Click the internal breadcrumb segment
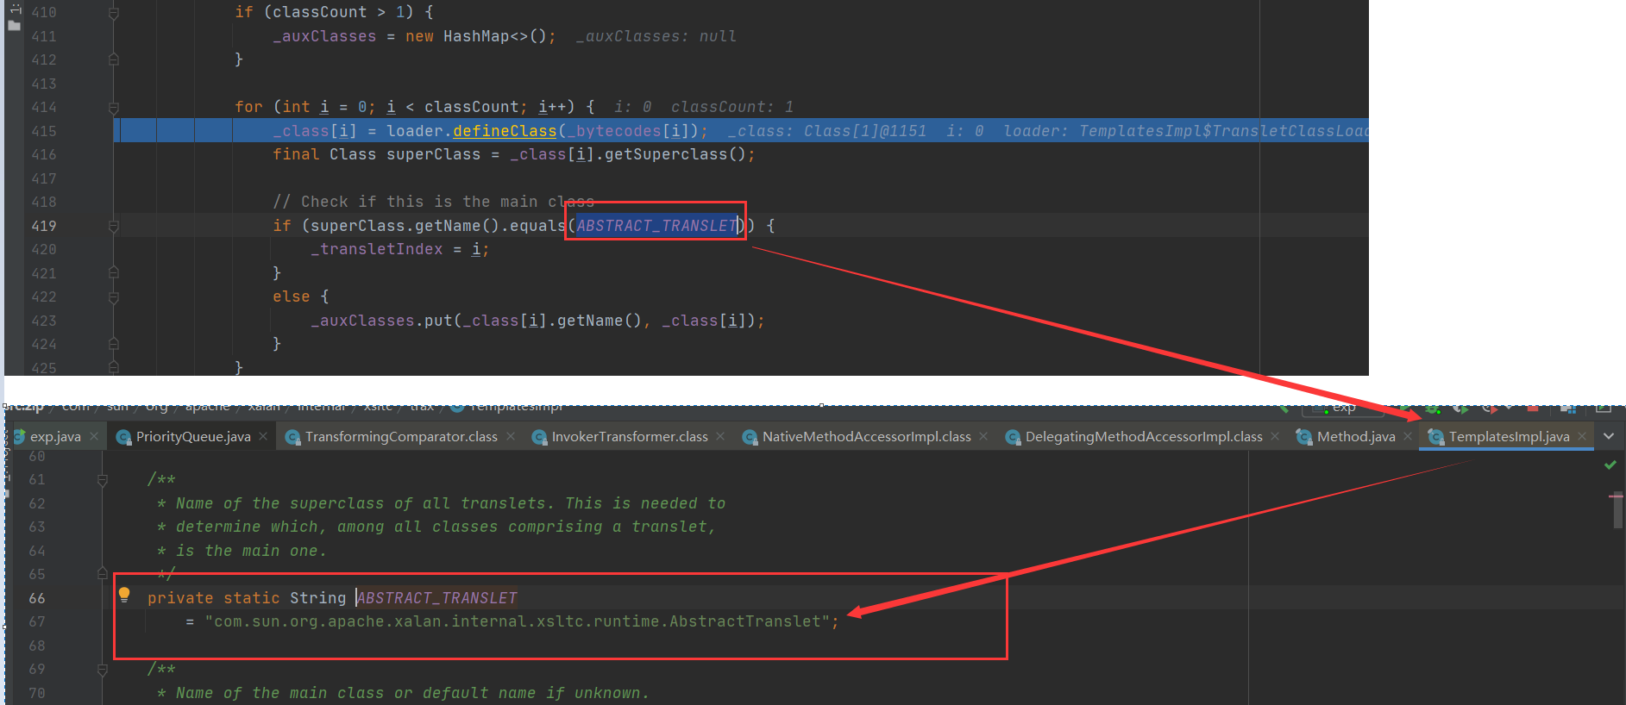 point(322,407)
